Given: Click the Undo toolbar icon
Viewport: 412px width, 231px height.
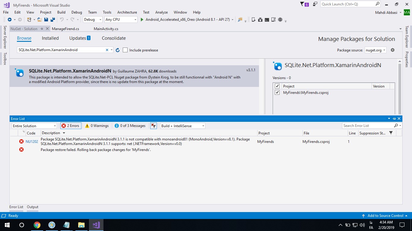Looking at the screenshot, I should (x=62, y=20).
